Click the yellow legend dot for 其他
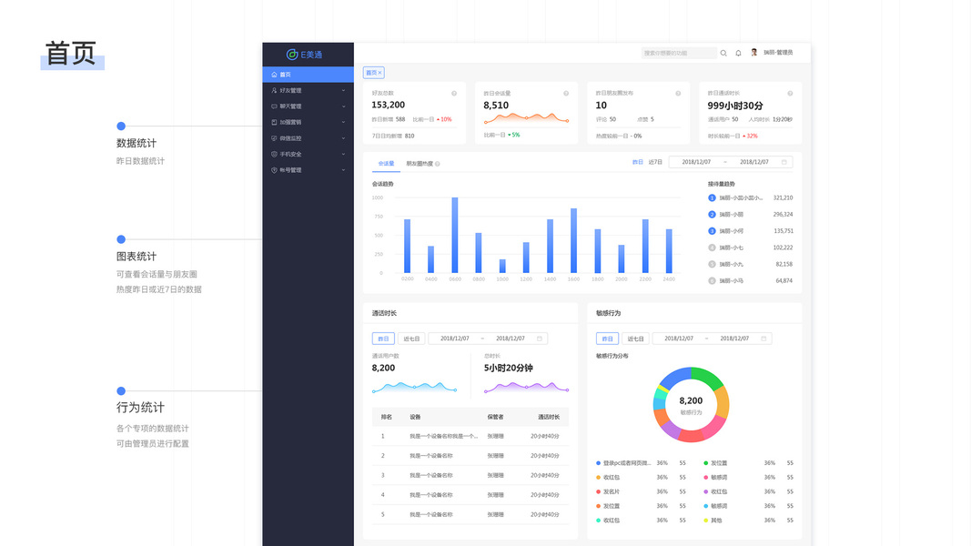Viewport: 971px width, 546px height. click(x=705, y=521)
